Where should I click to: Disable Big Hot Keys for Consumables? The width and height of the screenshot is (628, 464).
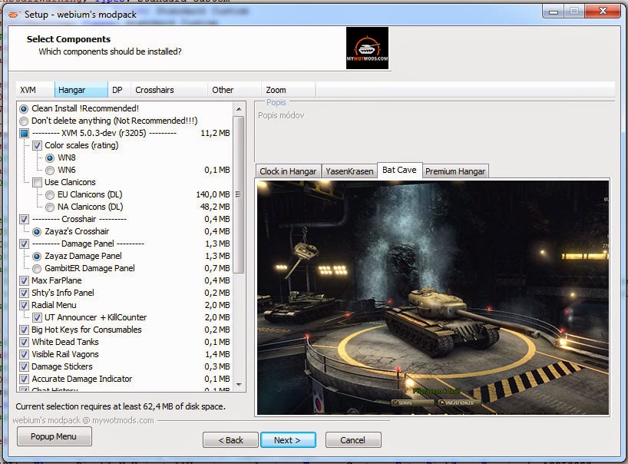[24, 330]
